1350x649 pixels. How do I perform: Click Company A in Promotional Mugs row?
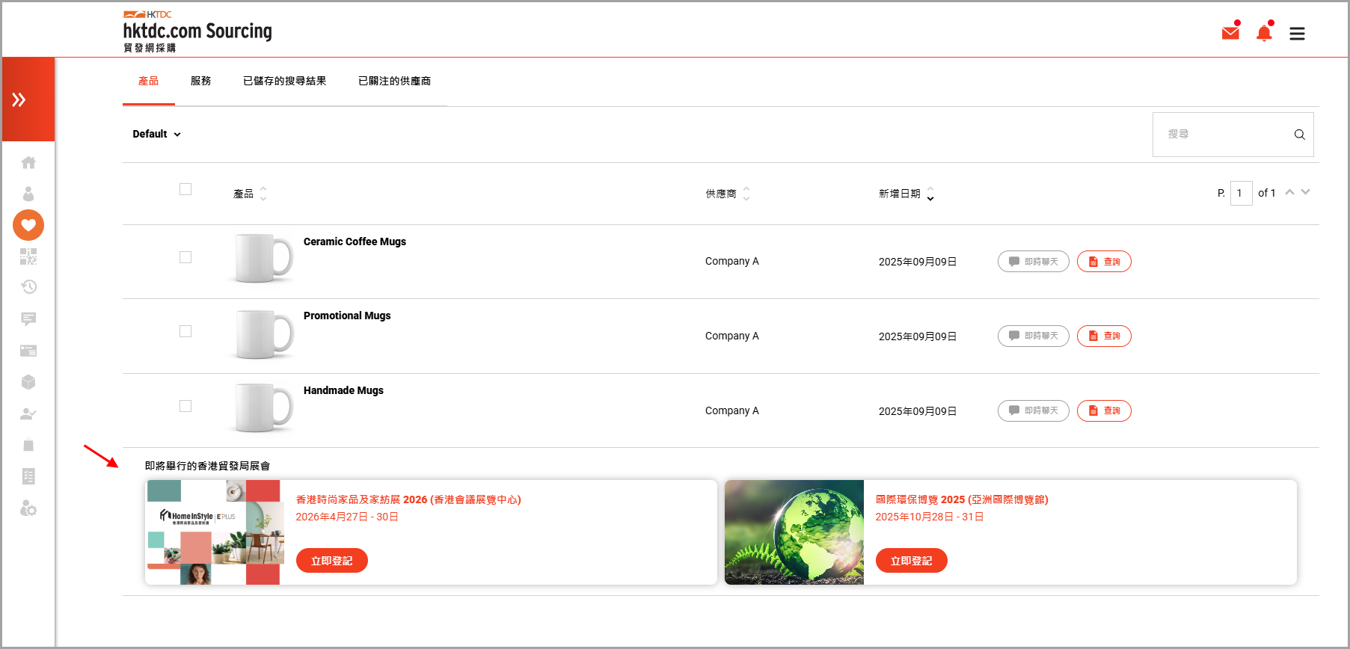[x=732, y=336]
